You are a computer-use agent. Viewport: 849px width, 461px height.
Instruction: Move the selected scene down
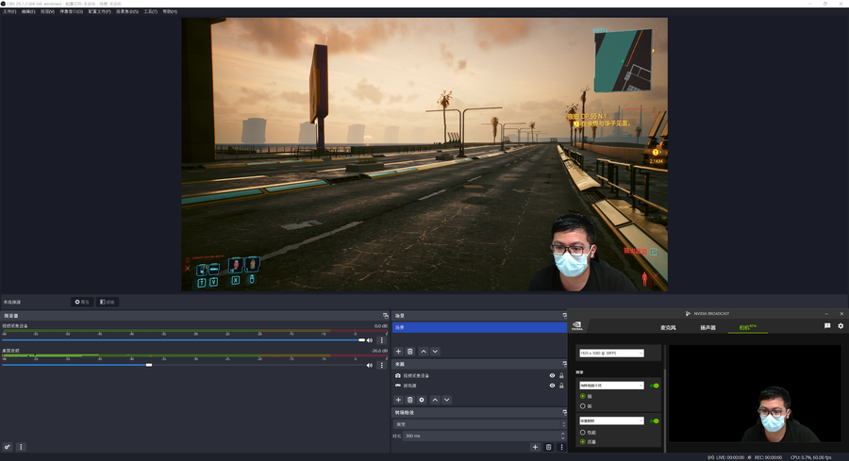click(x=435, y=351)
